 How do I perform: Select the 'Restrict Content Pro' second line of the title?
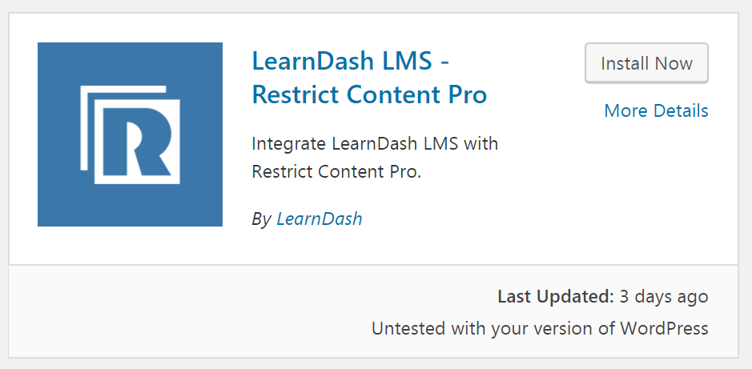tap(369, 94)
